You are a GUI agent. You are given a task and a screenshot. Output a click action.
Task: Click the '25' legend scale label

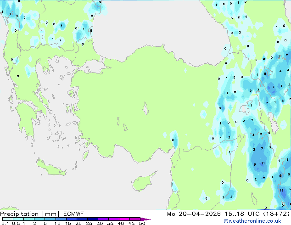coord(89,223)
